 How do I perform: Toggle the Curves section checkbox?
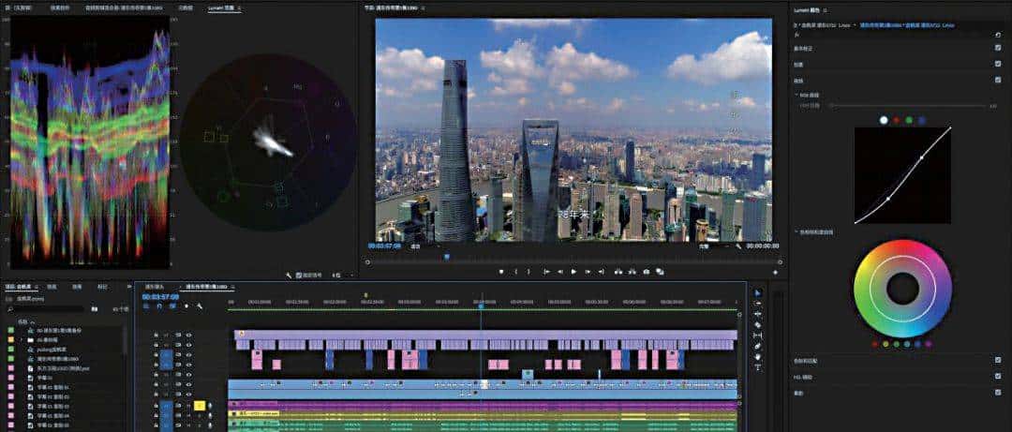coord(998,80)
